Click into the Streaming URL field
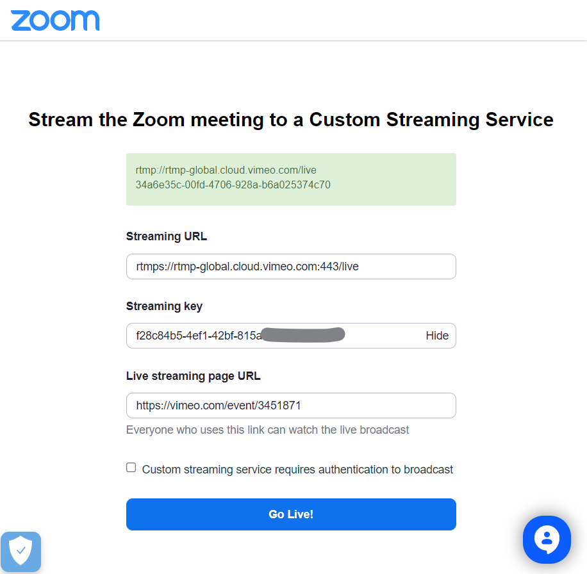This screenshot has height=574, width=587. (291, 266)
